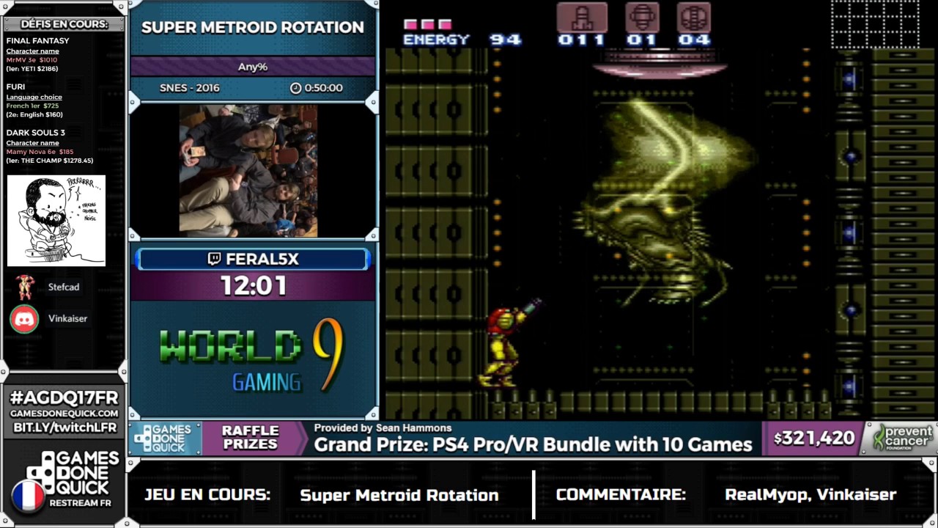The width and height of the screenshot is (938, 528).
Task: Click the THE CHAMP $1278.45 line
Action: (50, 161)
